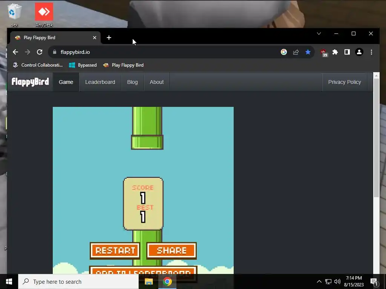Open the Chrome profile menu
This screenshot has width=386, height=289.
(x=359, y=52)
